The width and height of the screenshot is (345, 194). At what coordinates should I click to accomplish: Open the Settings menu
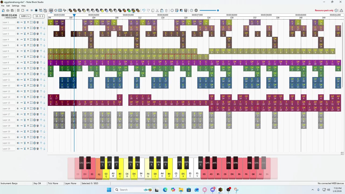[x=16, y=6]
